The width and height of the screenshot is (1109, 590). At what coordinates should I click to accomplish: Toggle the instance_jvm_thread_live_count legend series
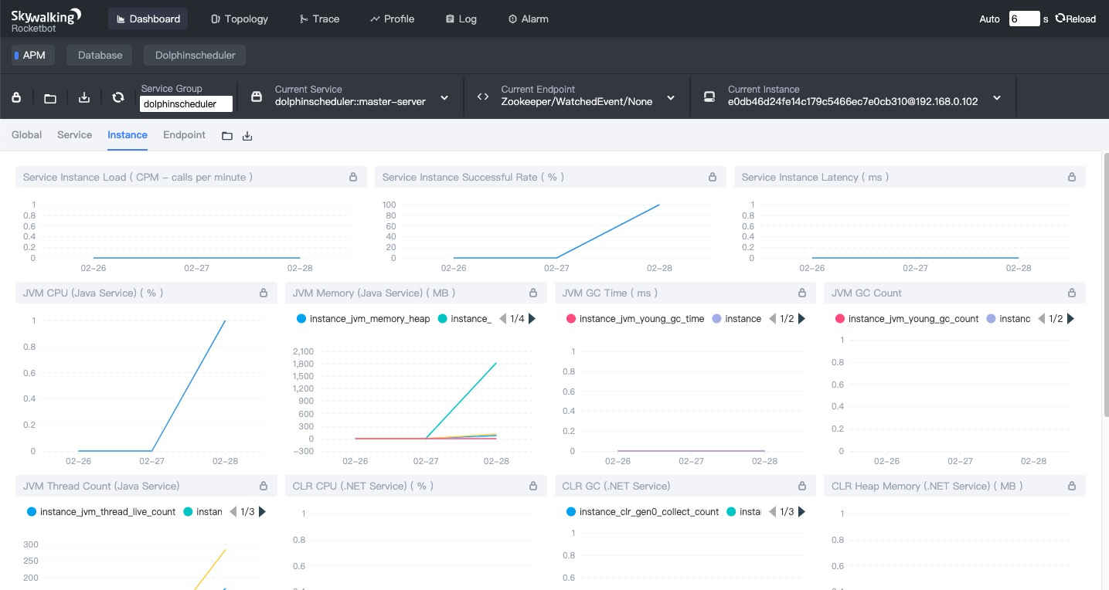(101, 511)
